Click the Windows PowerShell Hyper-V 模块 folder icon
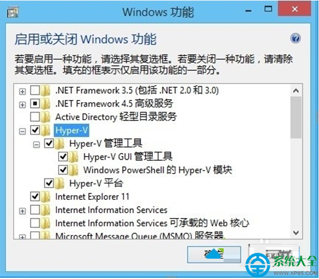319x279 pixels. coord(73,170)
